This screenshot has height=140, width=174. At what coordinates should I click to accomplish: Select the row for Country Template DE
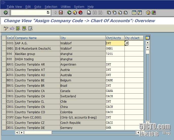(x=4, y=128)
